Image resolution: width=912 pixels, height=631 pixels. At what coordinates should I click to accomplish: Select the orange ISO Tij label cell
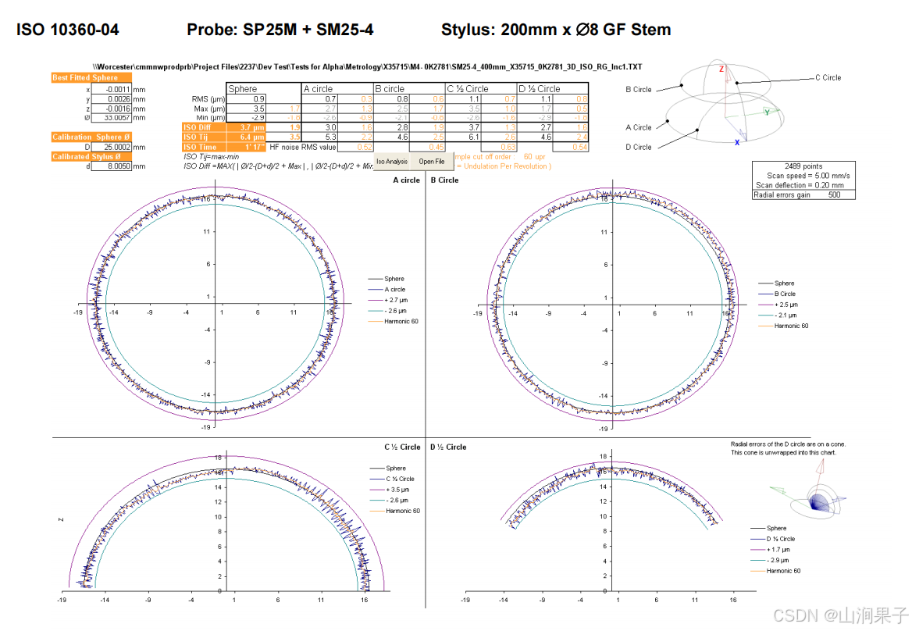tap(204, 137)
